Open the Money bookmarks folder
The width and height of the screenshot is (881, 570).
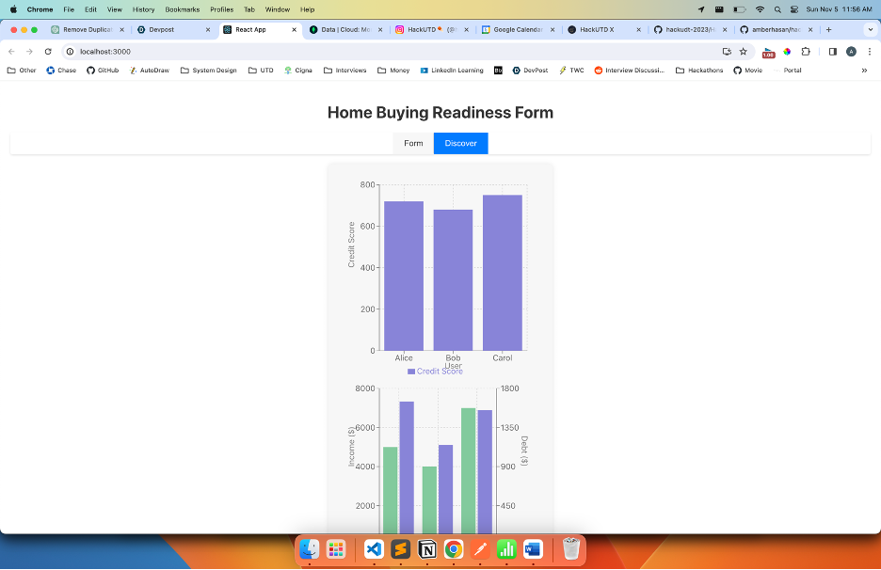pos(393,71)
